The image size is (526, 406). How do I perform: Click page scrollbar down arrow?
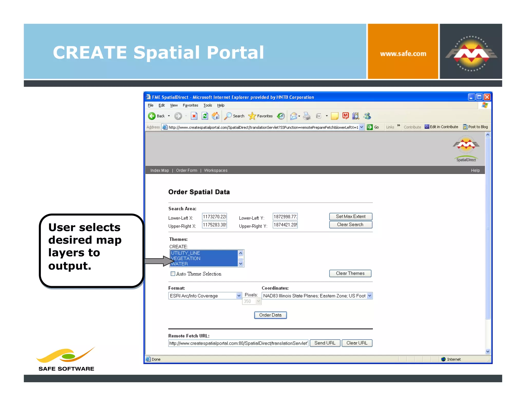tap(487, 351)
